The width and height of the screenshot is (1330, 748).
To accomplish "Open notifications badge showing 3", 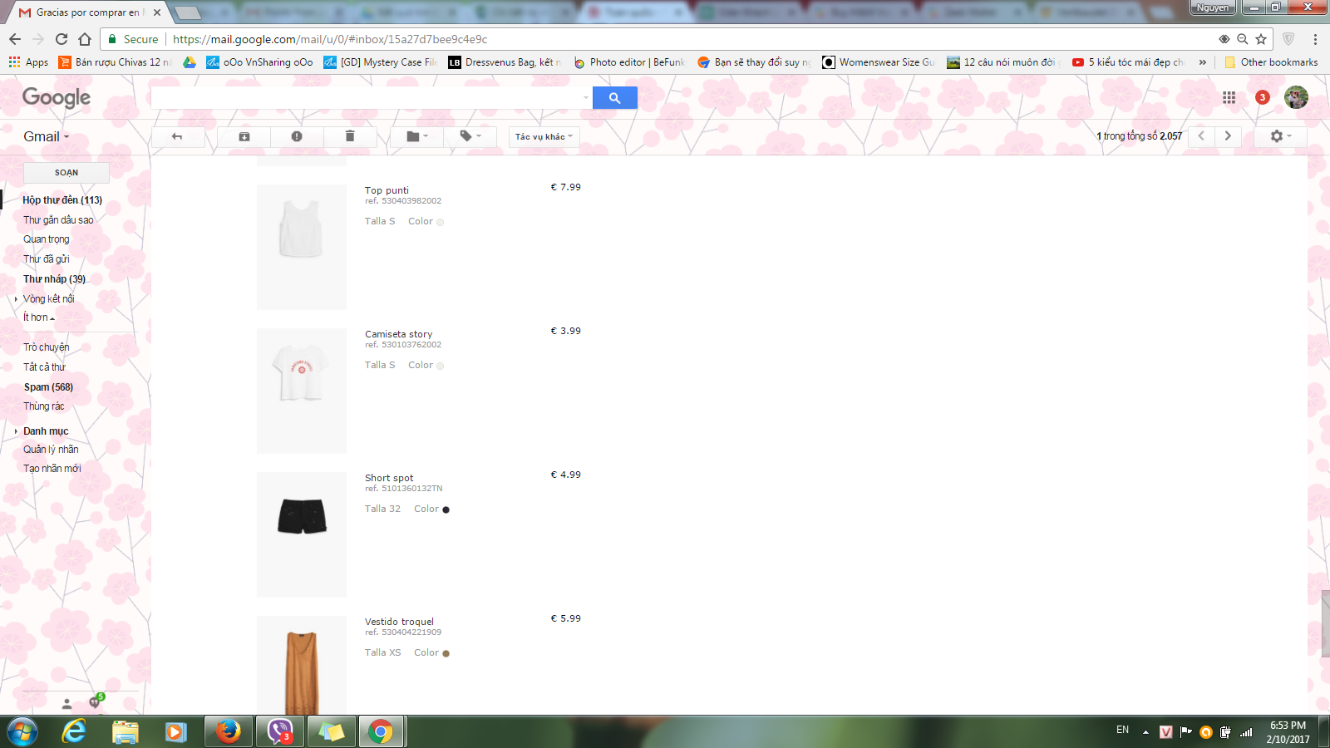I will 1262,97.
